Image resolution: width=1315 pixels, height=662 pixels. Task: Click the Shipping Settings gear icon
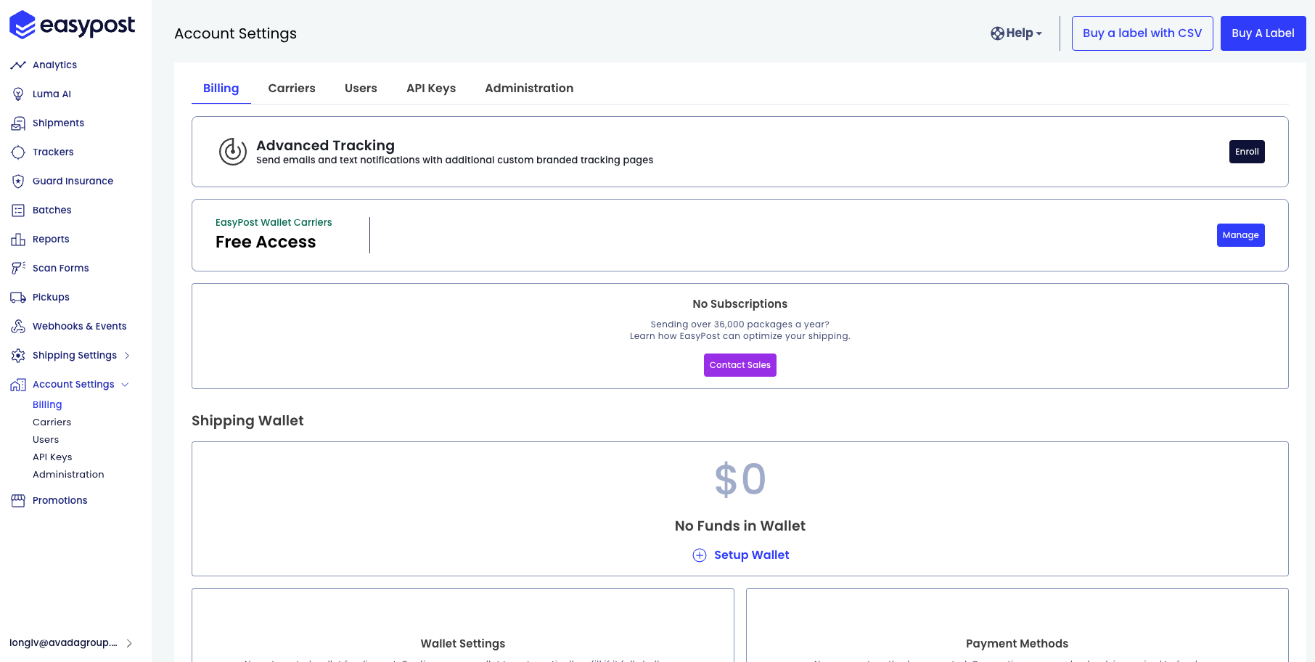(x=18, y=356)
